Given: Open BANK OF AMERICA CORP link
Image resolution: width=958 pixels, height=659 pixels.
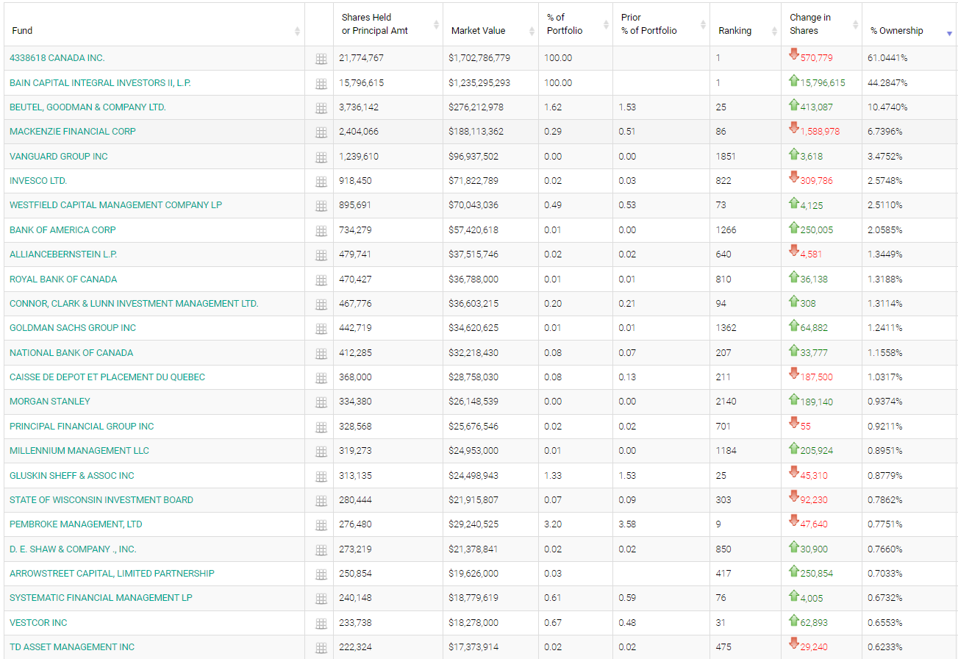Looking at the screenshot, I should pyautogui.click(x=62, y=230).
